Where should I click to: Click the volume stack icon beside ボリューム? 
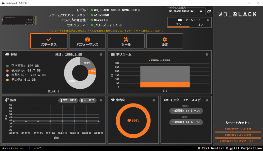113,54
